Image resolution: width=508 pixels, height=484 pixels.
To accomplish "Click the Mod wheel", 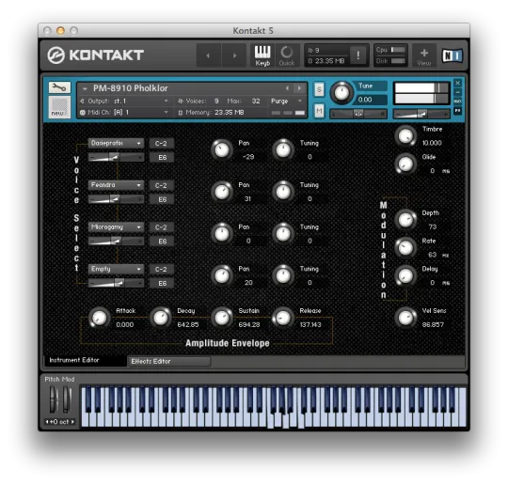I will click(67, 399).
